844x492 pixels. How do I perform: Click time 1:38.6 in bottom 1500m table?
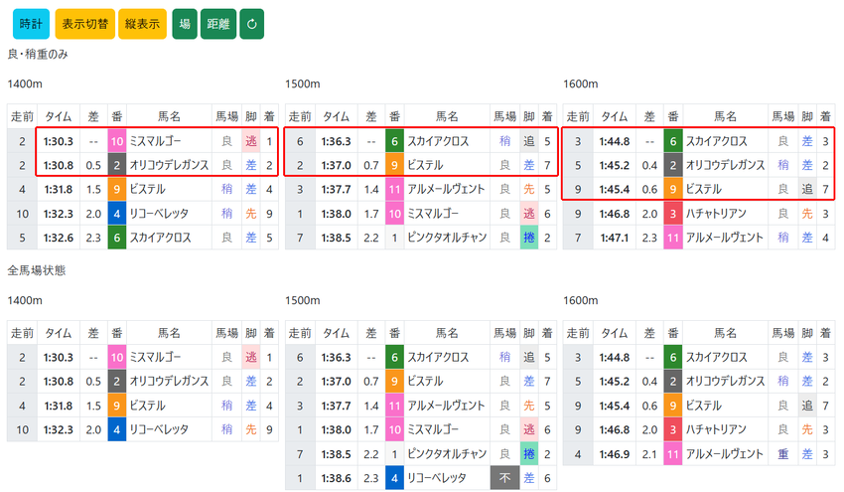336,477
